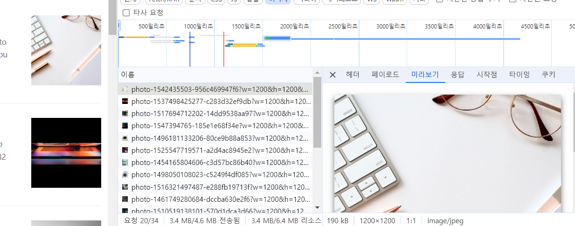Enable the 타사 요청 checkbox

click(x=126, y=13)
